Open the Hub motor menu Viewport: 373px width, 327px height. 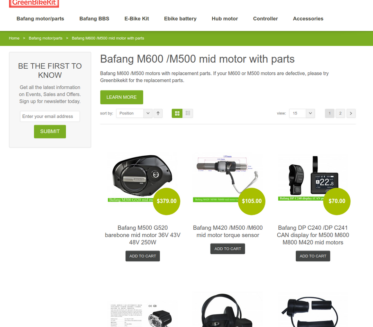pyautogui.click(x=225, y=18)
